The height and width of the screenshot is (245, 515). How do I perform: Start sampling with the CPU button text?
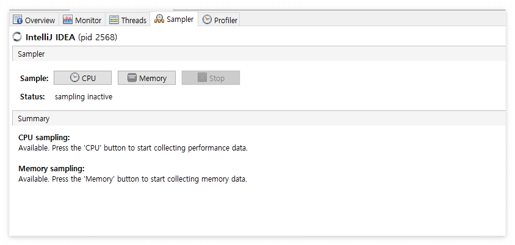pyautogui.click(x=88, y=79)
